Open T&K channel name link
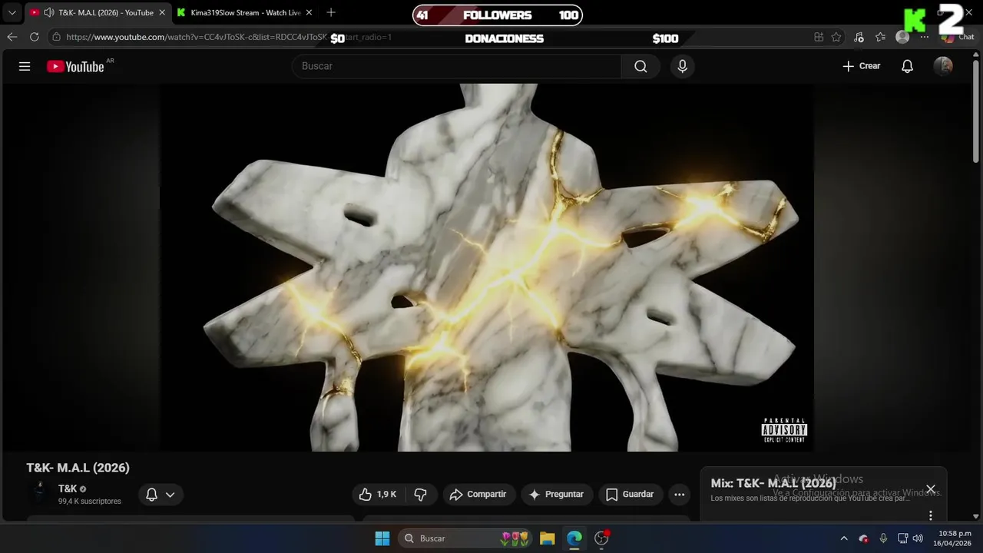Viewport: 983px width, 553px height. (68, 488)
